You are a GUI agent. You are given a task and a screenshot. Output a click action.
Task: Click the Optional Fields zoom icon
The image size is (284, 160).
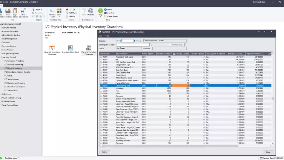pyautogui.click(x=185, y=45)
